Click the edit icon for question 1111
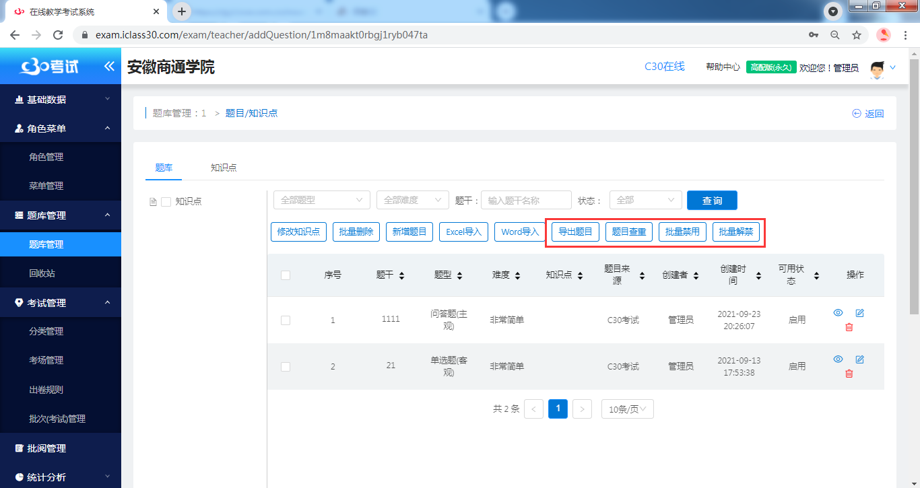 (x=859, y=313)
